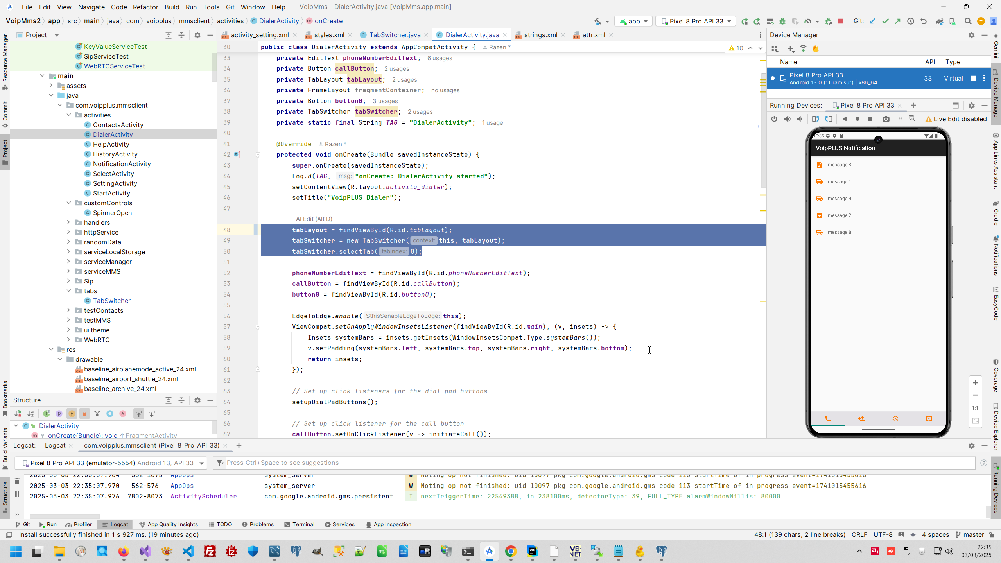Image resolution: width=1001 pixels, height=563 pixels.
Task: Click the Debug app bug icon
Action: (782, 21)
